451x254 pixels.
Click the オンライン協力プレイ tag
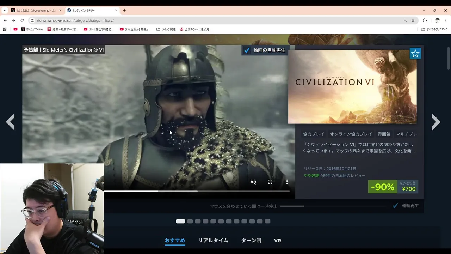point(351,134)
